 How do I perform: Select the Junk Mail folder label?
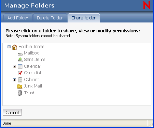[33, 86]
